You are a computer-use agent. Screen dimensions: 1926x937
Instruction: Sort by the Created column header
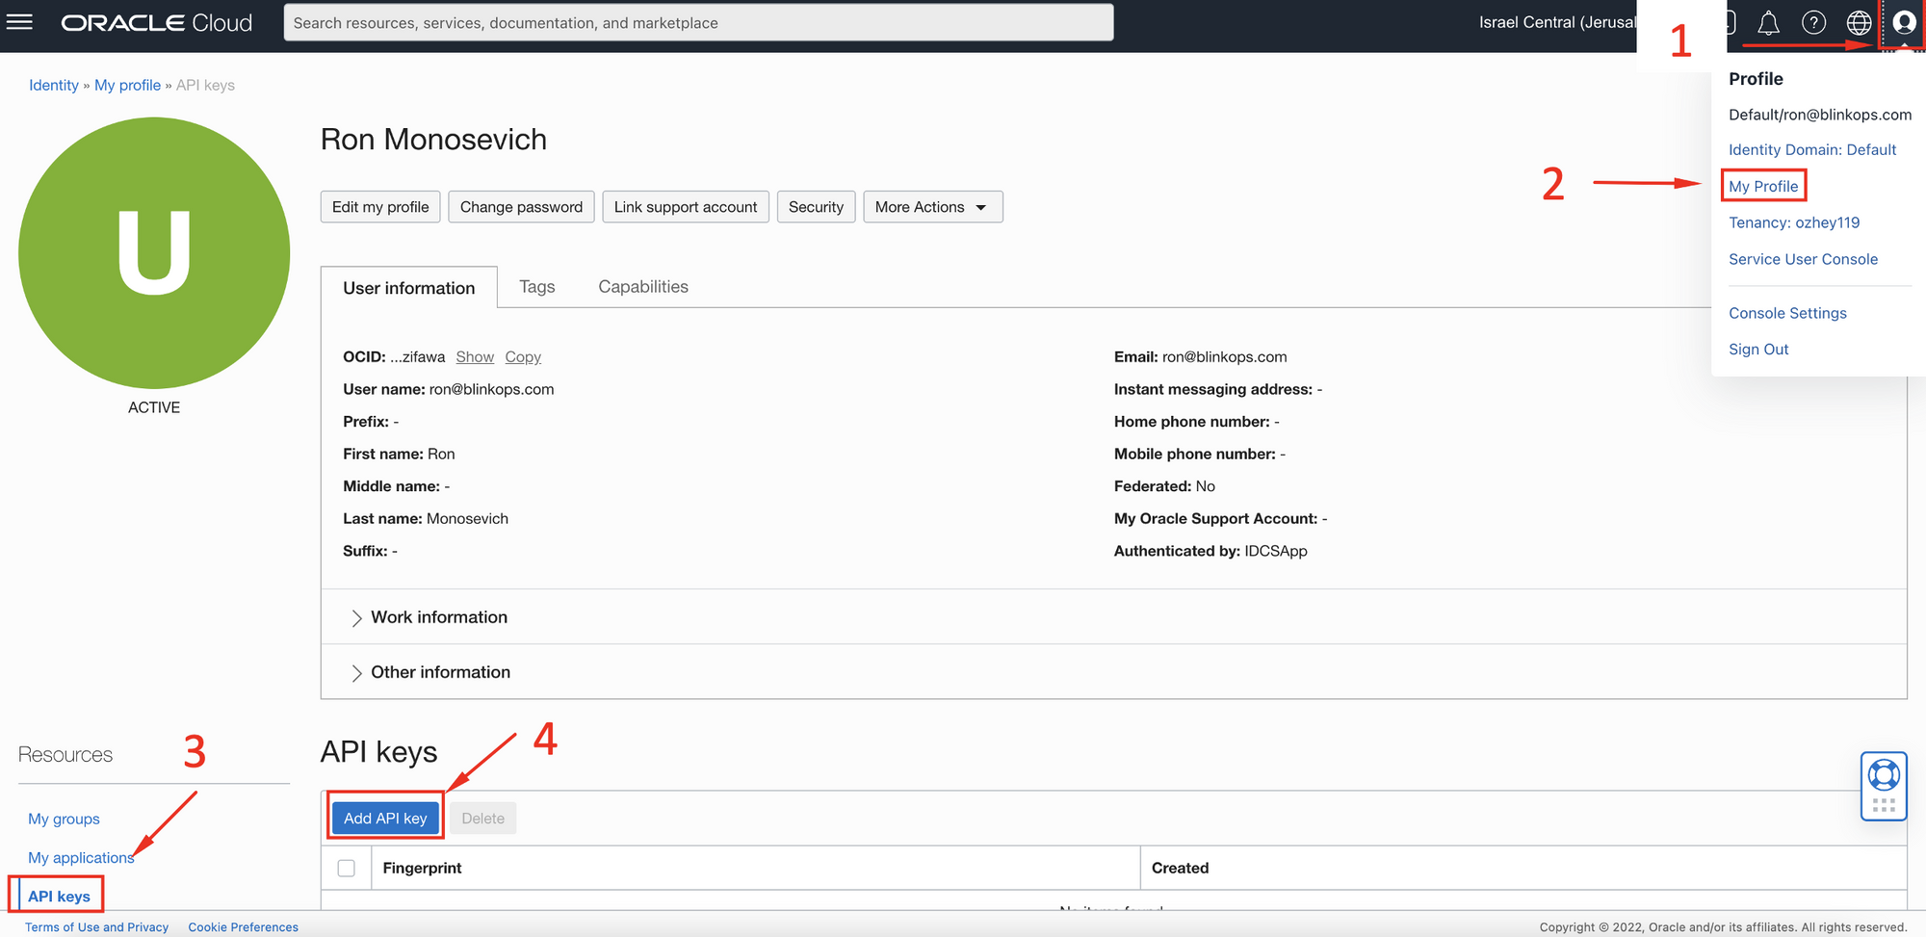pyautogui.click(x=1180, y=868)
